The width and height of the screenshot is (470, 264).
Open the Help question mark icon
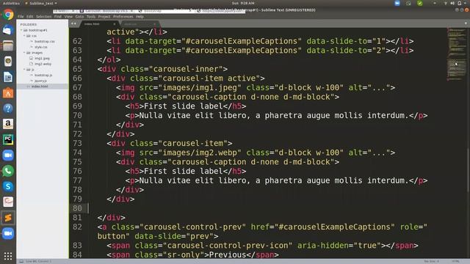[8, 109]
